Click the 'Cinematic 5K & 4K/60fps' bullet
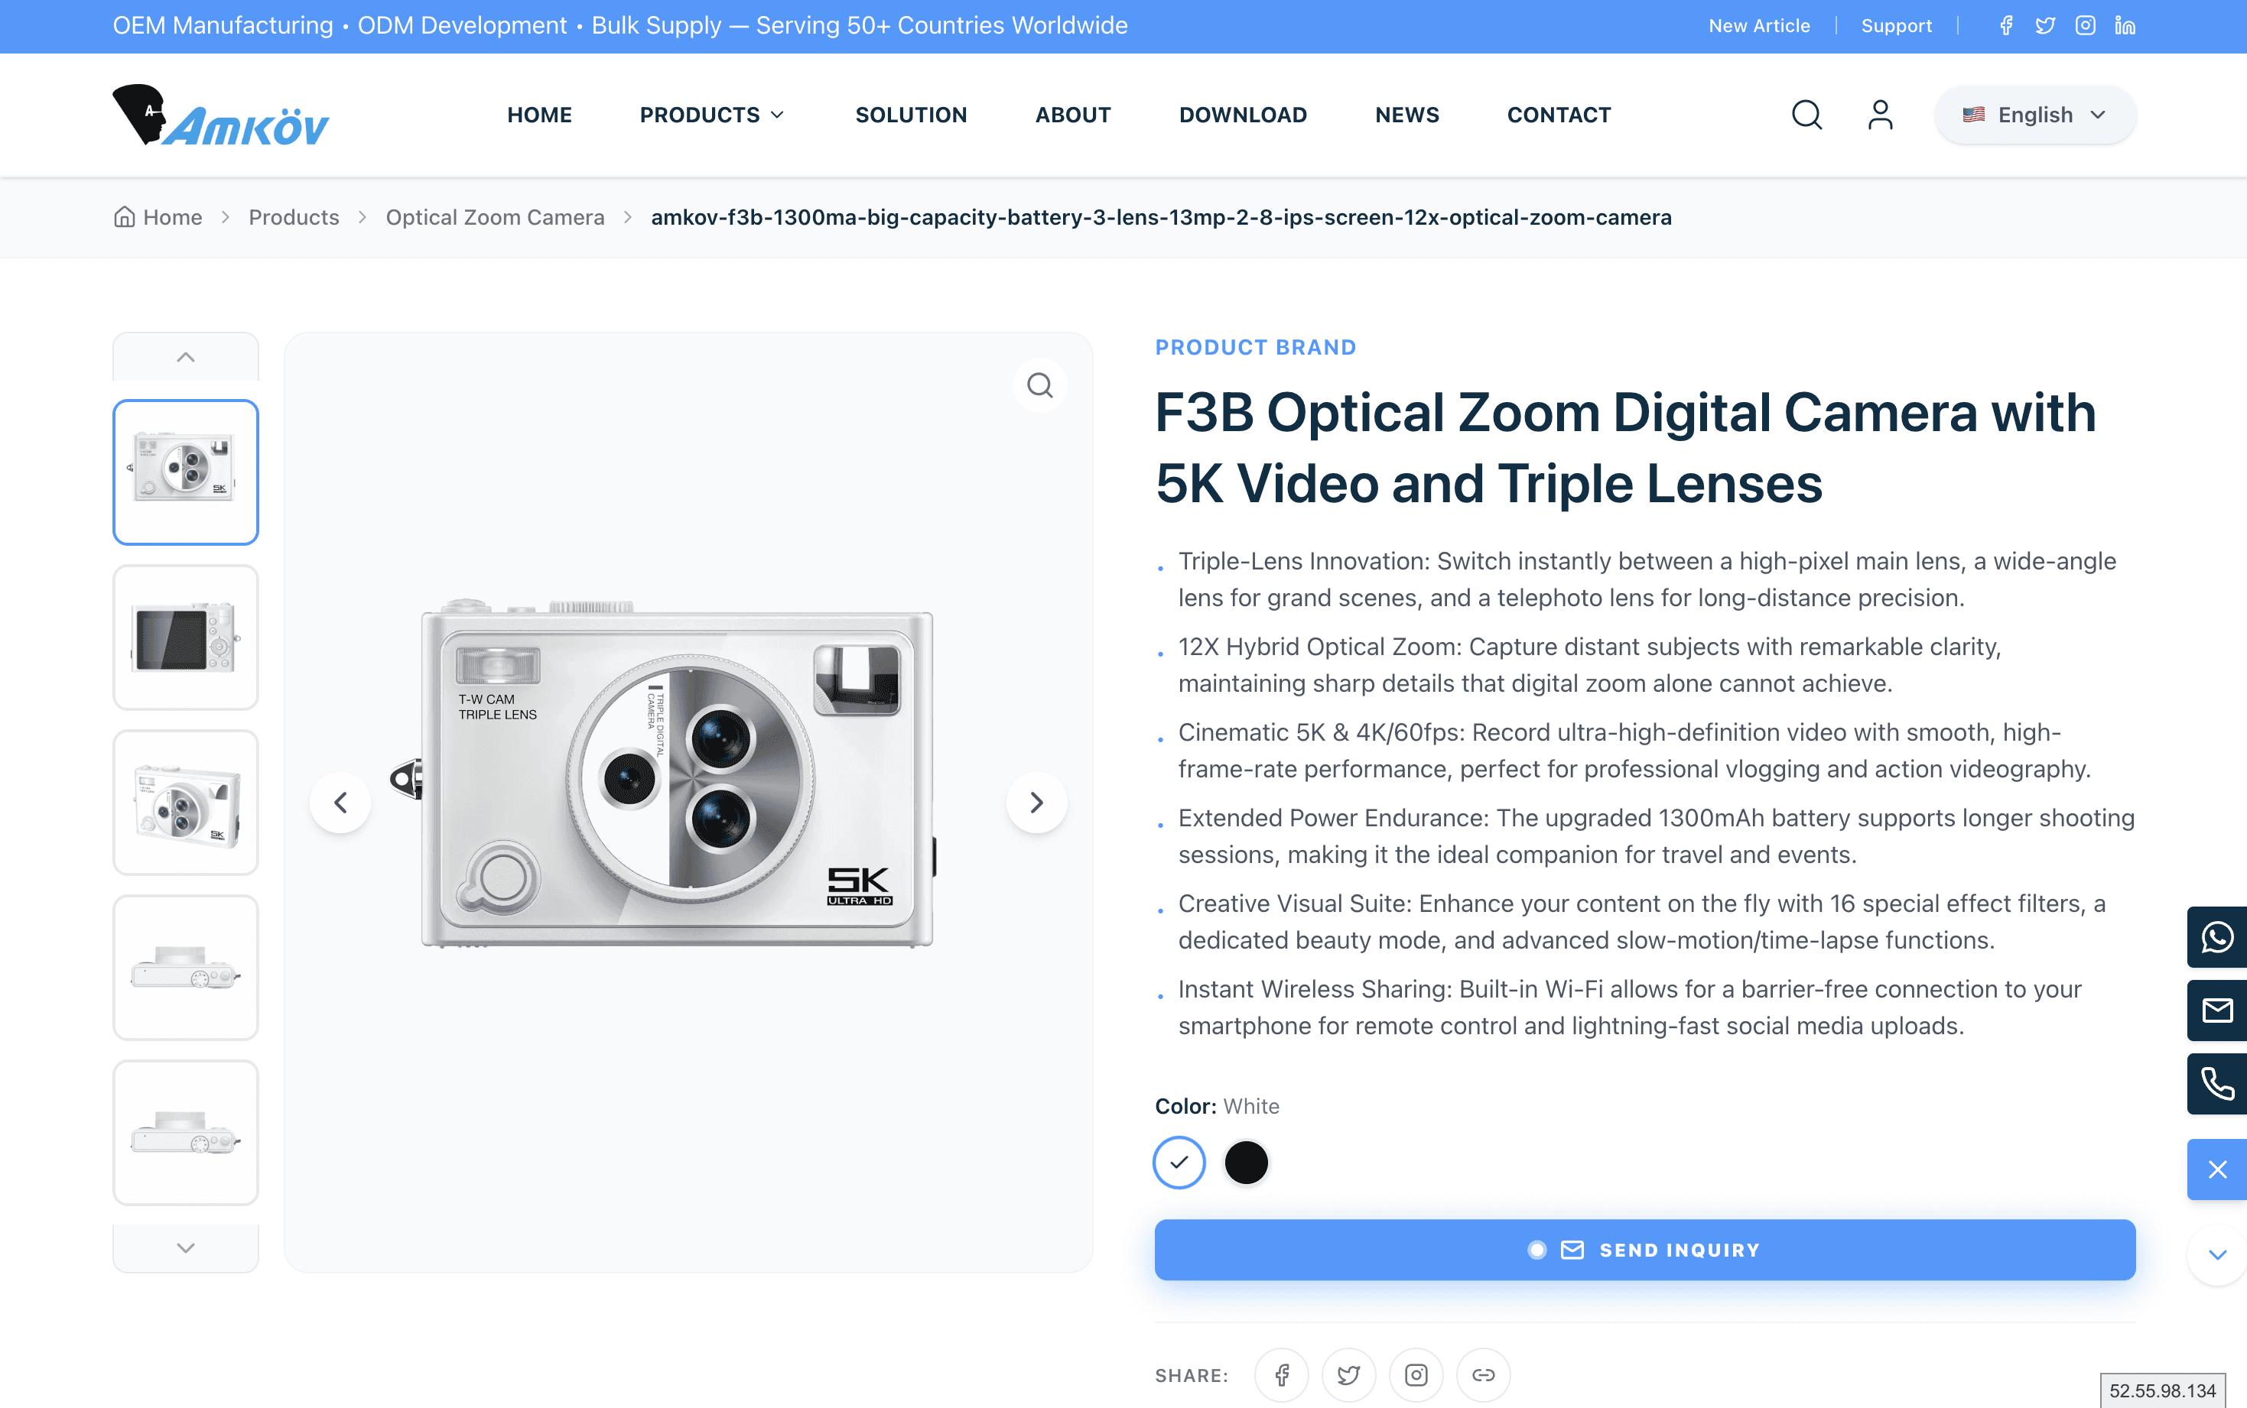 pyautogui.click(x=1634, y=751)
